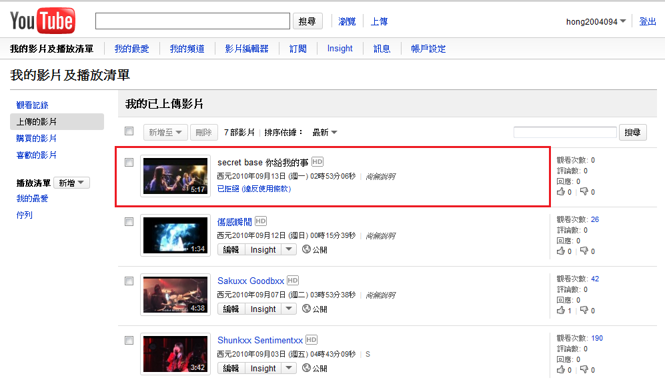Screen dimensions: 665x384
Task: Open the 新增至 dropdown
Action: 165,133
